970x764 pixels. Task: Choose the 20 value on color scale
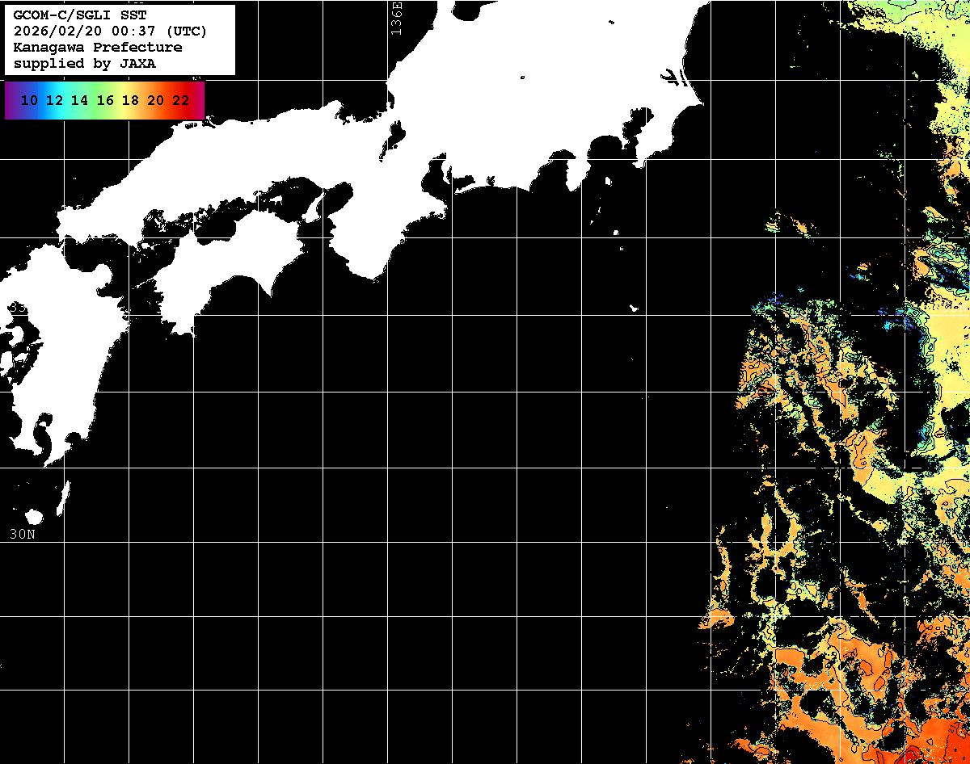[x=156, y=101]
